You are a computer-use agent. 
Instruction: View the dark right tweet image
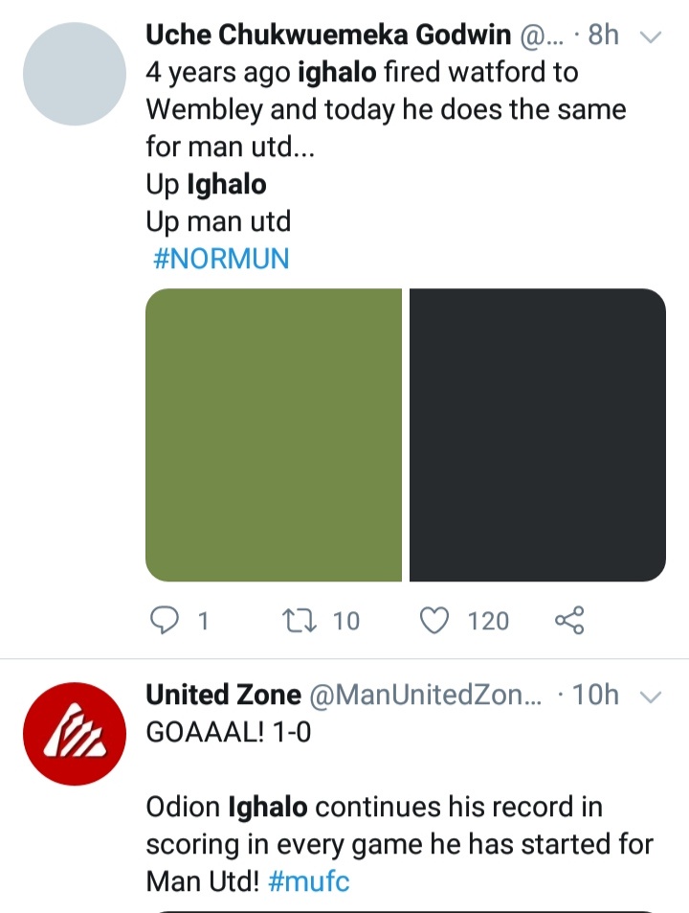coord(537,435)
